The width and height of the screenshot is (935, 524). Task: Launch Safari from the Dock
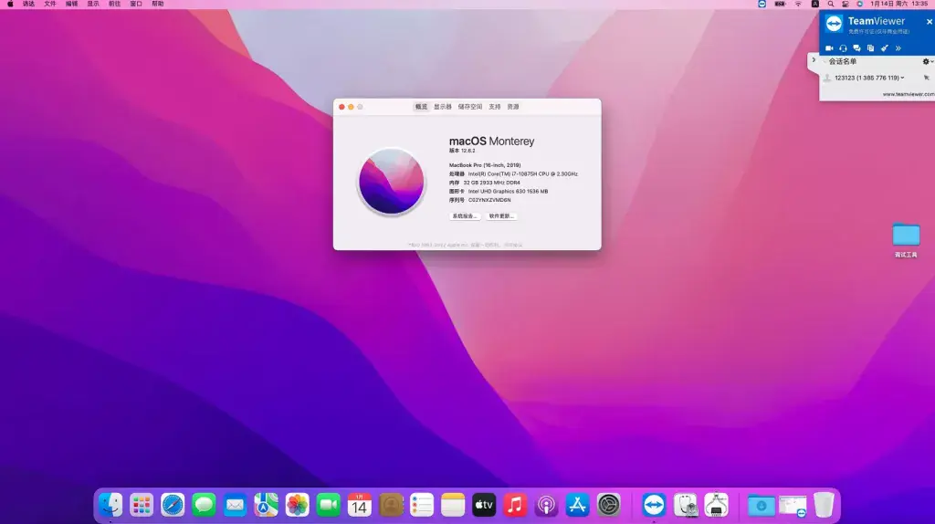tap(173, 505)
